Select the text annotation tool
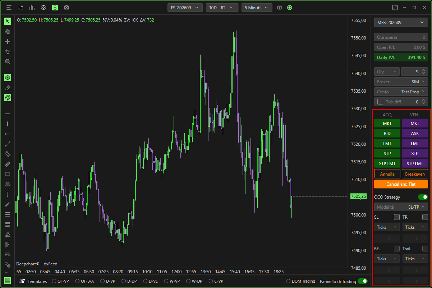Screen dimensions: 432x288 (8, 194)
